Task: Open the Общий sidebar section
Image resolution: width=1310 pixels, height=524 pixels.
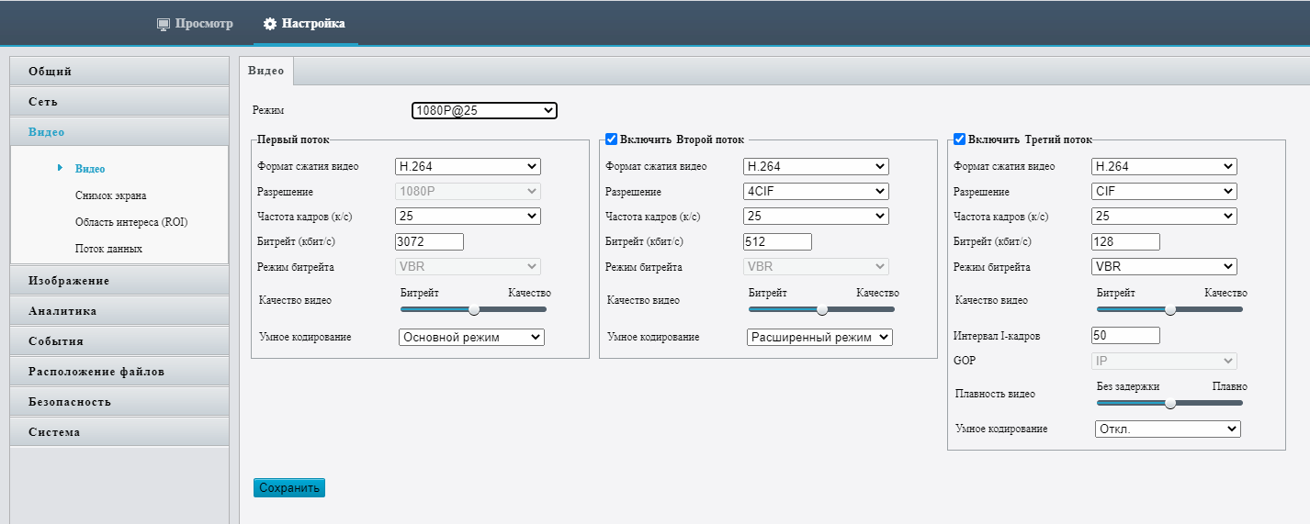Action: (119, 71)
